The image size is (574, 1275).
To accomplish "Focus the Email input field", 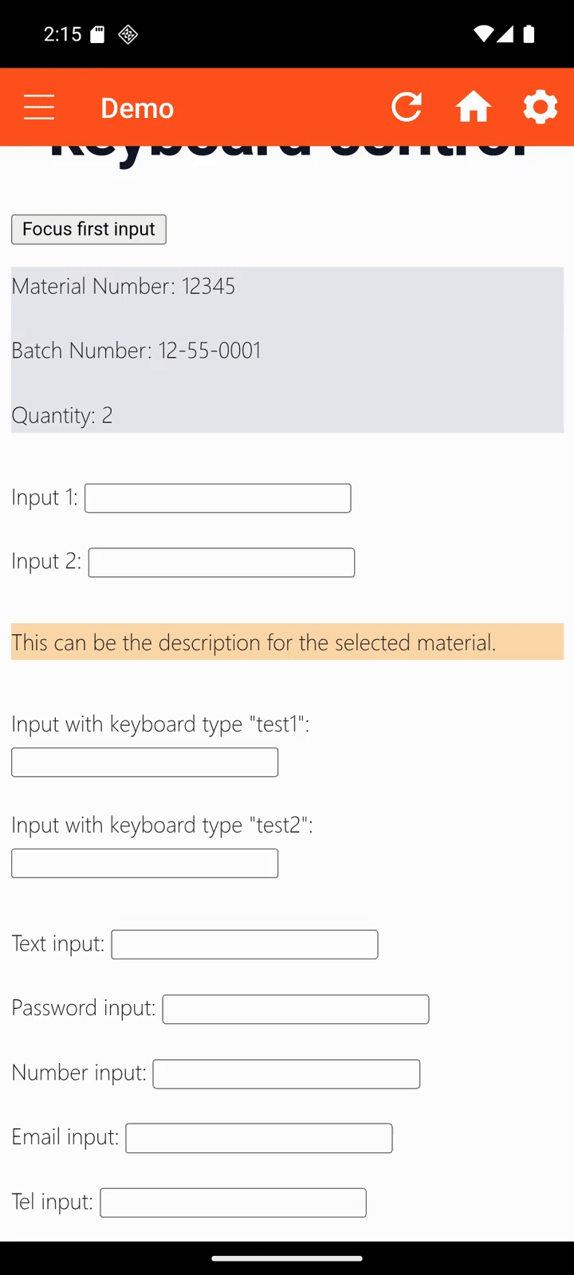I will click(258, 1138).
